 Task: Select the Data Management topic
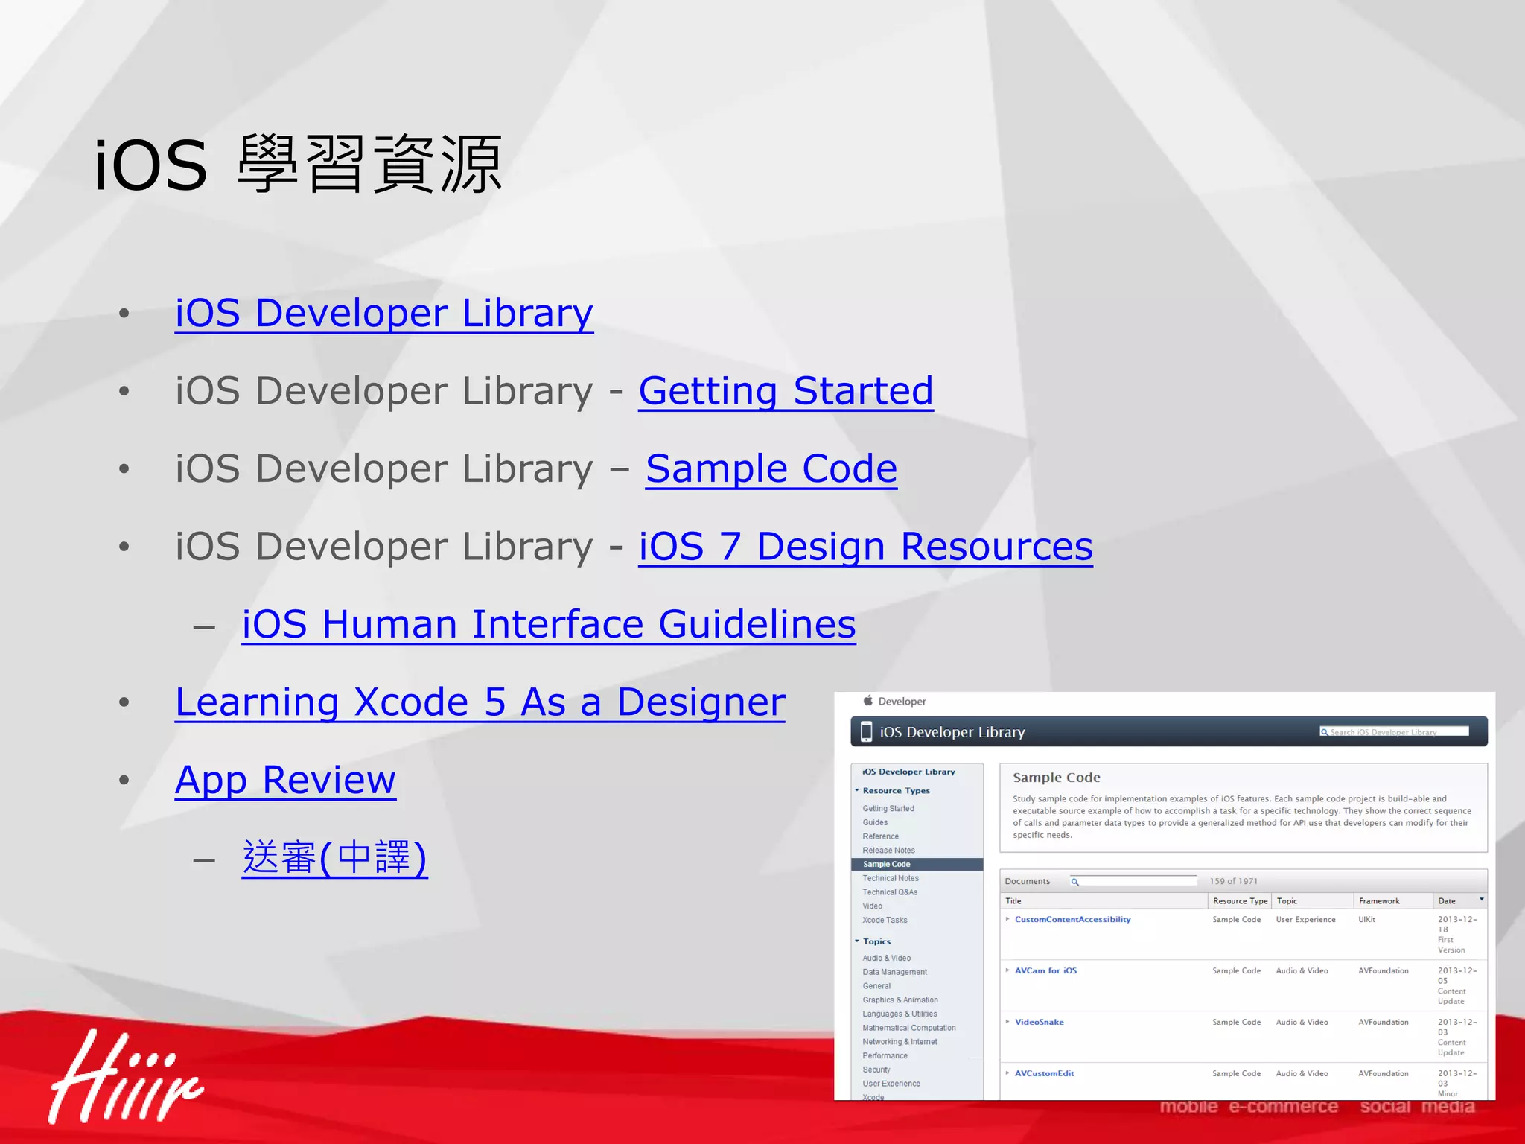tap(894, 972)
